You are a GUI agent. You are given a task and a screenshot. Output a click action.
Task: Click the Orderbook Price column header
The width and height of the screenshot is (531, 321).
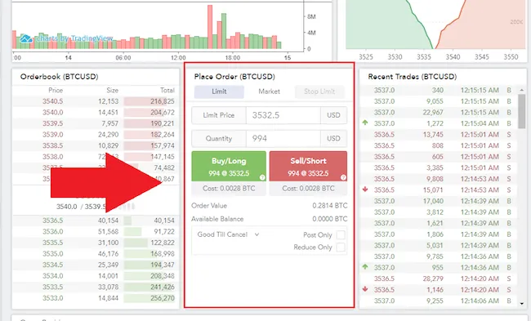point(56,90)
